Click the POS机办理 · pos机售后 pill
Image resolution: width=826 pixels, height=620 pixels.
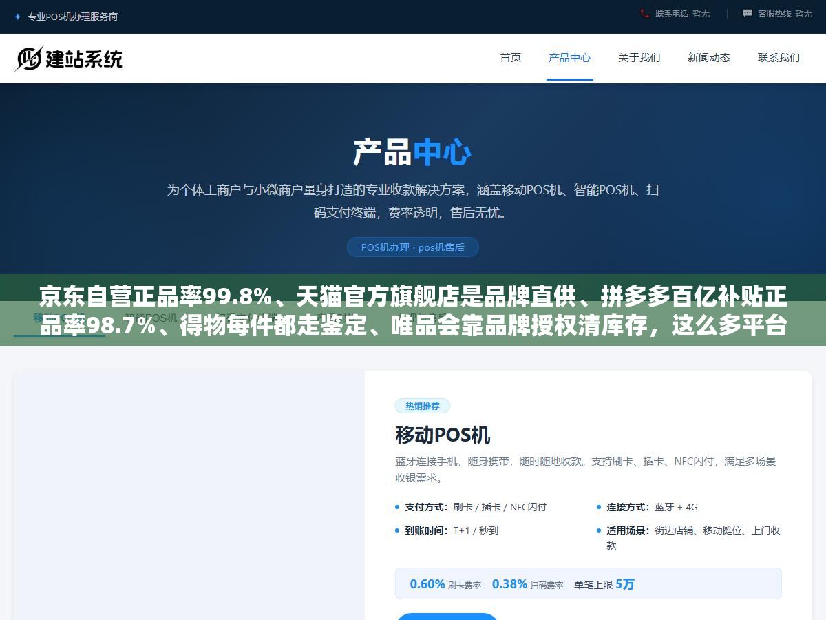pos(413,247)
